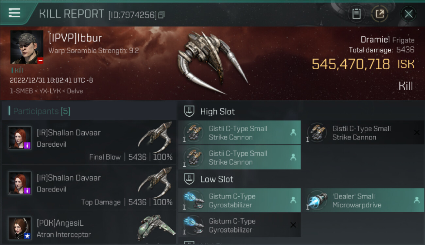Select the destroyed Gistii Strike Cannon

[363, 133]
